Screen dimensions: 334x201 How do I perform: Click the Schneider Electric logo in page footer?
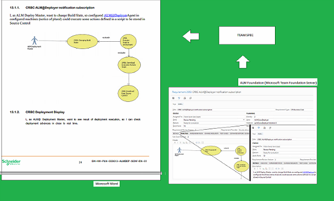11,162
